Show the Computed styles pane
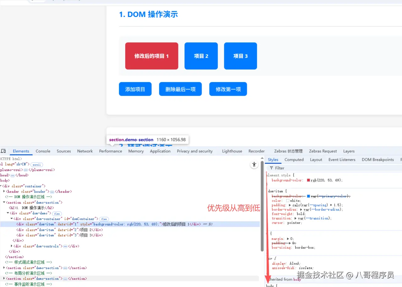402x287 pixels. (294, 160)
